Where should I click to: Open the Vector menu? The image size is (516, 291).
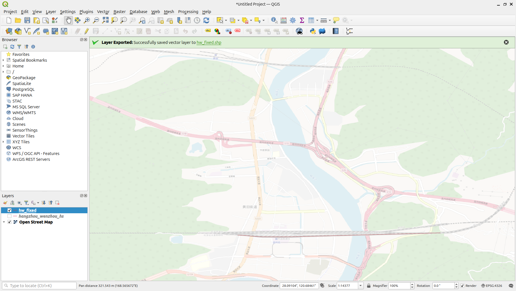(103, 12)
